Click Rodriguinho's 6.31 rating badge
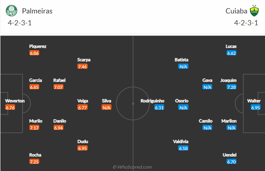This screenshot has width=265, height=171. coord(159,107)
